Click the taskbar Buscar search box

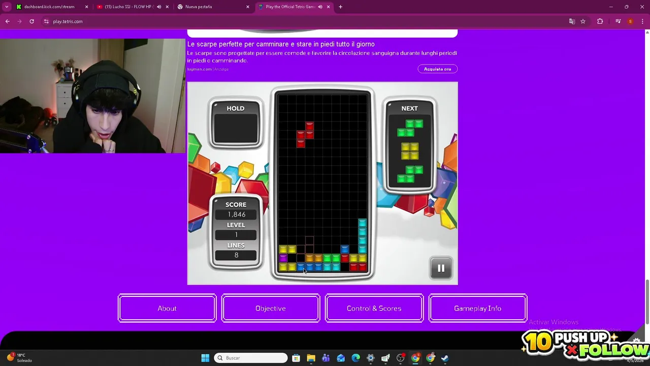(251, 358)
